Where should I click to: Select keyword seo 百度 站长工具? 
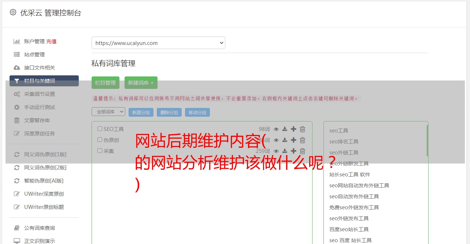(x=350, y=240)
